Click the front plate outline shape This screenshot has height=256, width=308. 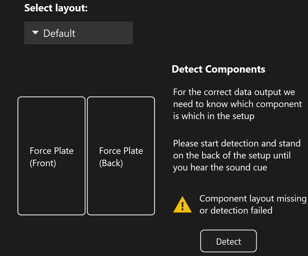click(x=51, y=123)
